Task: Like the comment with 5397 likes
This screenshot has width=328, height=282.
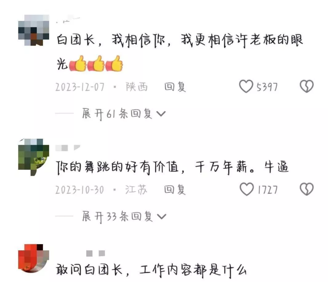Action: [246, 86]
